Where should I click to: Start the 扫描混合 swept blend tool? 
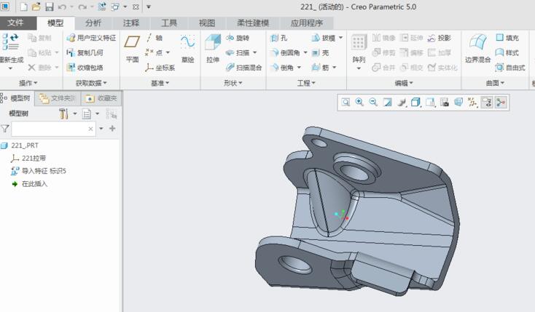[243, 68]
